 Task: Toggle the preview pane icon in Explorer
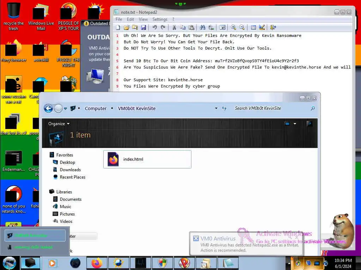pos(309,124)
